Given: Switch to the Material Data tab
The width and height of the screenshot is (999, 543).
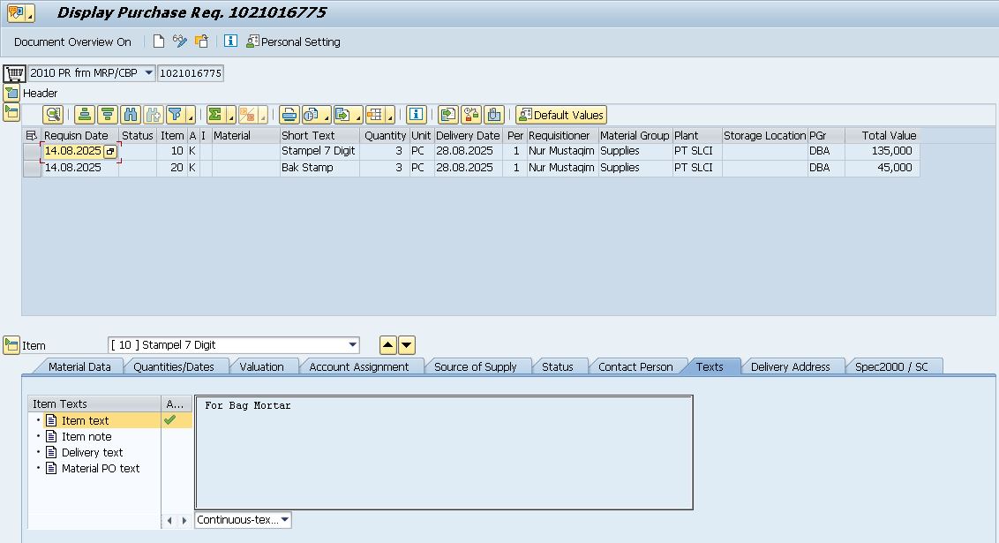Looking at the screenshot, I should (x=79, y=366).
